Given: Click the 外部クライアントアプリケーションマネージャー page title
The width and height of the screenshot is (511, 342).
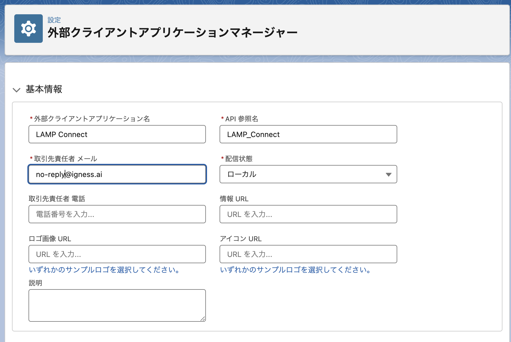Looking at the screenshot, I should (172, 33).
